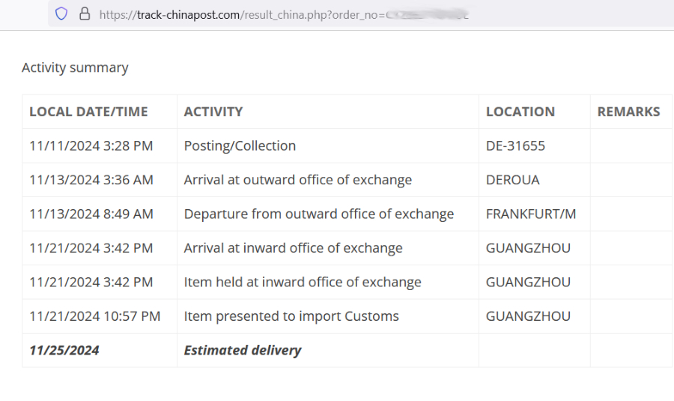Click the LOCAL DATE/TIME column header
This screenshot has height=401, width=674.
(88, 112)
